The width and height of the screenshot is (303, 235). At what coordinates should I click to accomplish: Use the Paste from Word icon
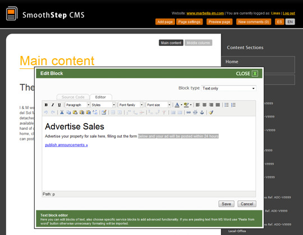[x=88, y=112]
